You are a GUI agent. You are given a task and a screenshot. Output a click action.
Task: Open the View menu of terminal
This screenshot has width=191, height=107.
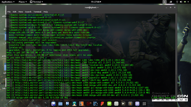pos(21,12)
